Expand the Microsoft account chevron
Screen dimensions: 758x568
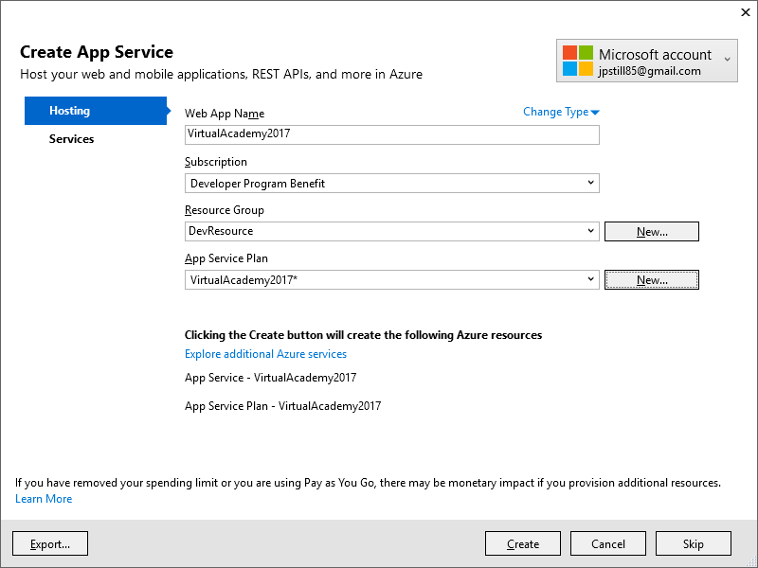(x=727, y=60)
